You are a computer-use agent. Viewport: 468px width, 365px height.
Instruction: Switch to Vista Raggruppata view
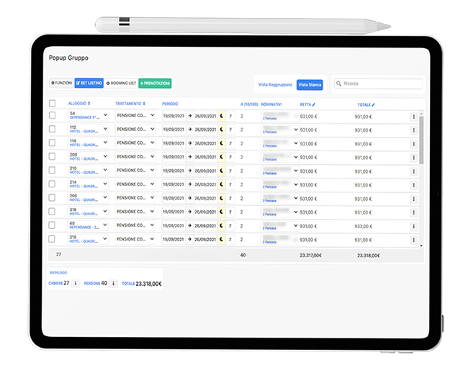[275, 85]
